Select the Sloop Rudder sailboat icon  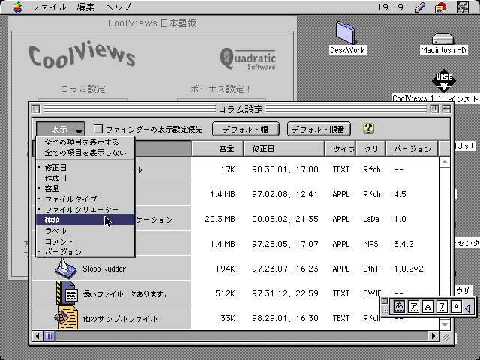pyautogui.click(x=65, y=268)
